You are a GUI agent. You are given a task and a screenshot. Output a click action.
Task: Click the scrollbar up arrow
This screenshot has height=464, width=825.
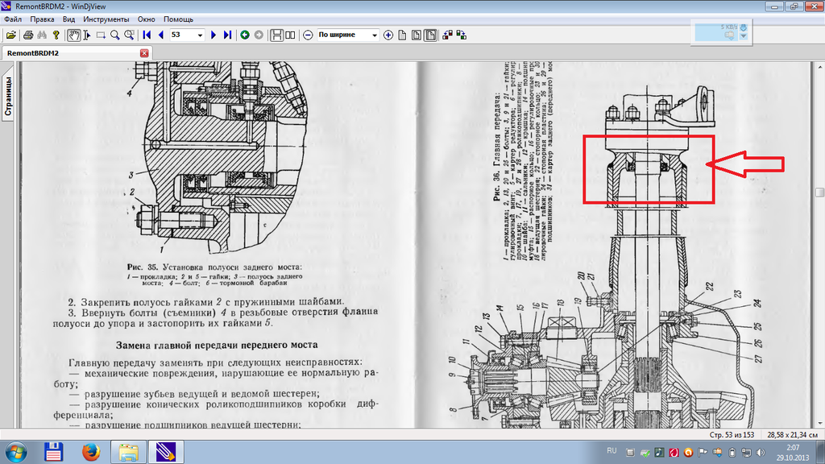[x=819, y=67]
